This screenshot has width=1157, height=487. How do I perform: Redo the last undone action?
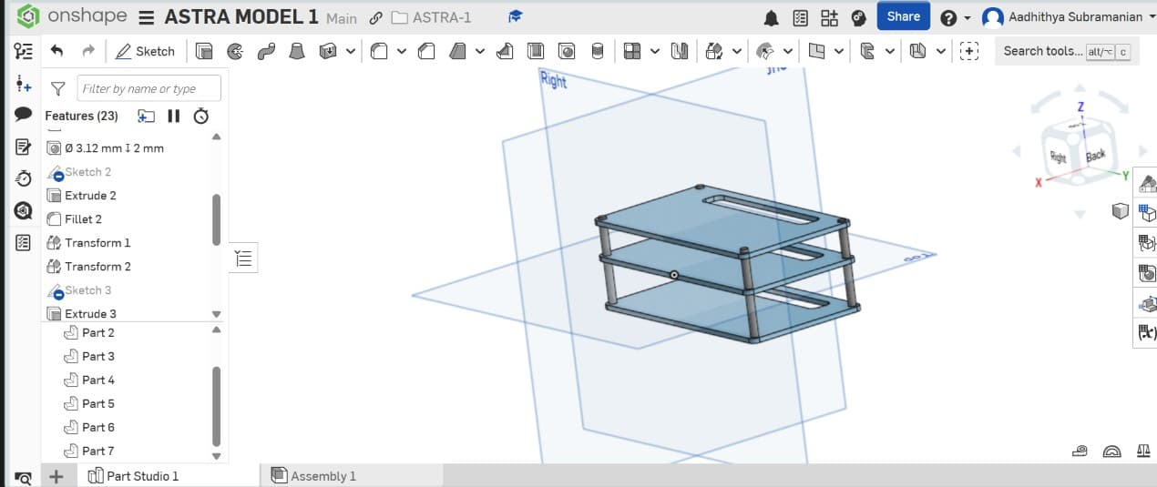pos(87,51)
